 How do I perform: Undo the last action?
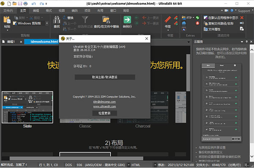[34, 3]
